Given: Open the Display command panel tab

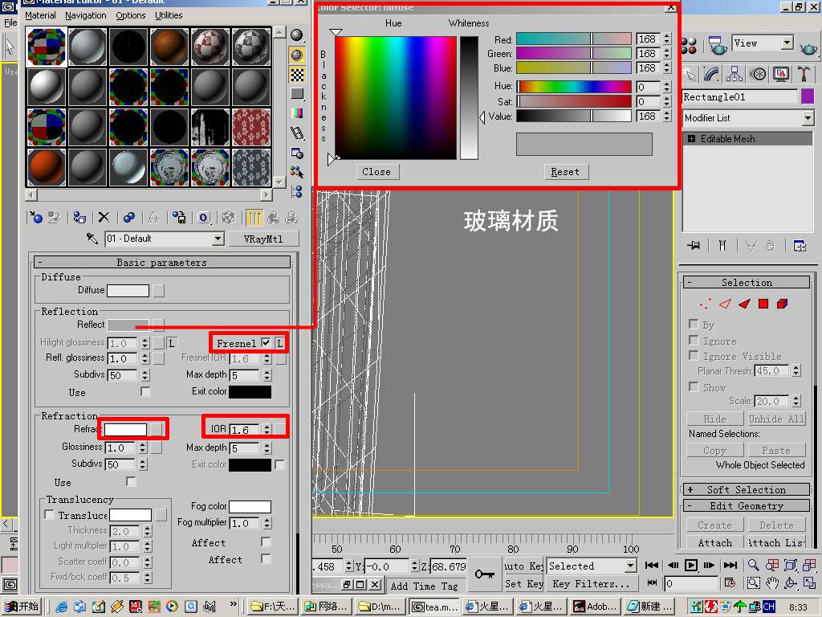Looking at the screenshot, I should pos(781,75).
